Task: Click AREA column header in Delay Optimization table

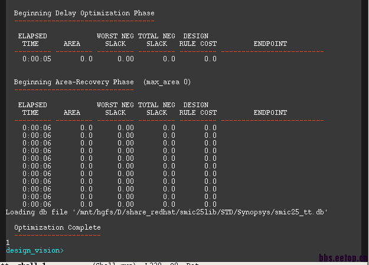Action: tap(71, 44)
